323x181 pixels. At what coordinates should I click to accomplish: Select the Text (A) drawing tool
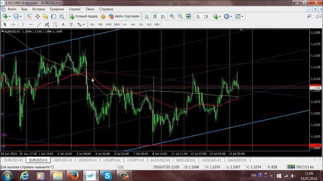click(63, 25)
